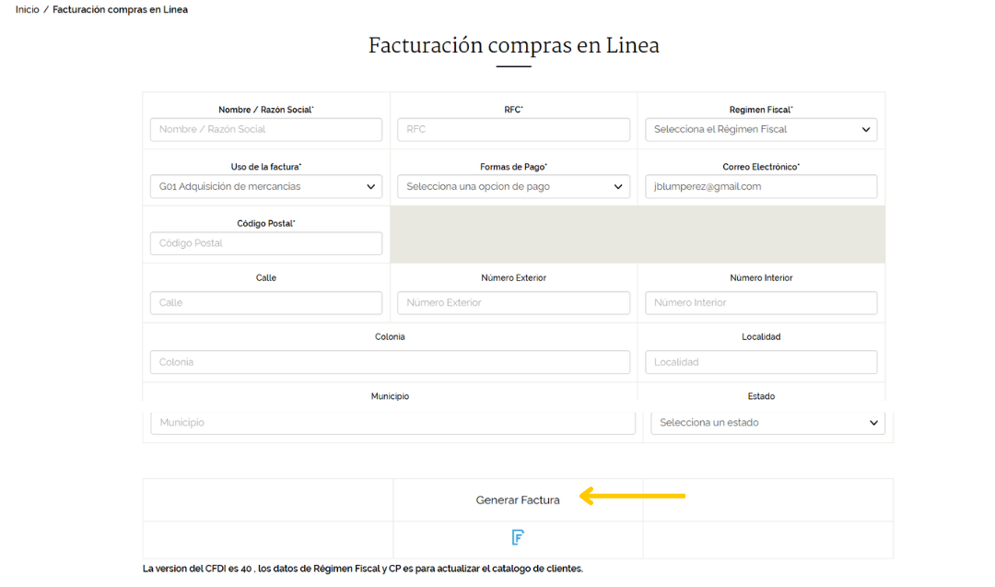
Task: Click the Localidad input field
Action: point(760,362)
